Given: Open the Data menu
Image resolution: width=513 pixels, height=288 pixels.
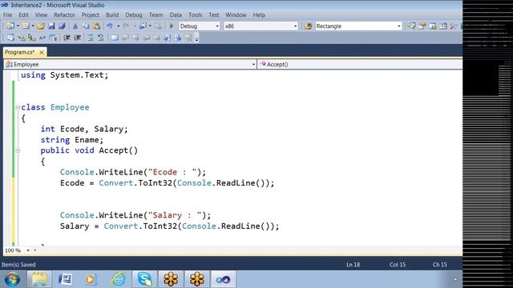Looking at the screenshot, I should click(x=176, y=15).
